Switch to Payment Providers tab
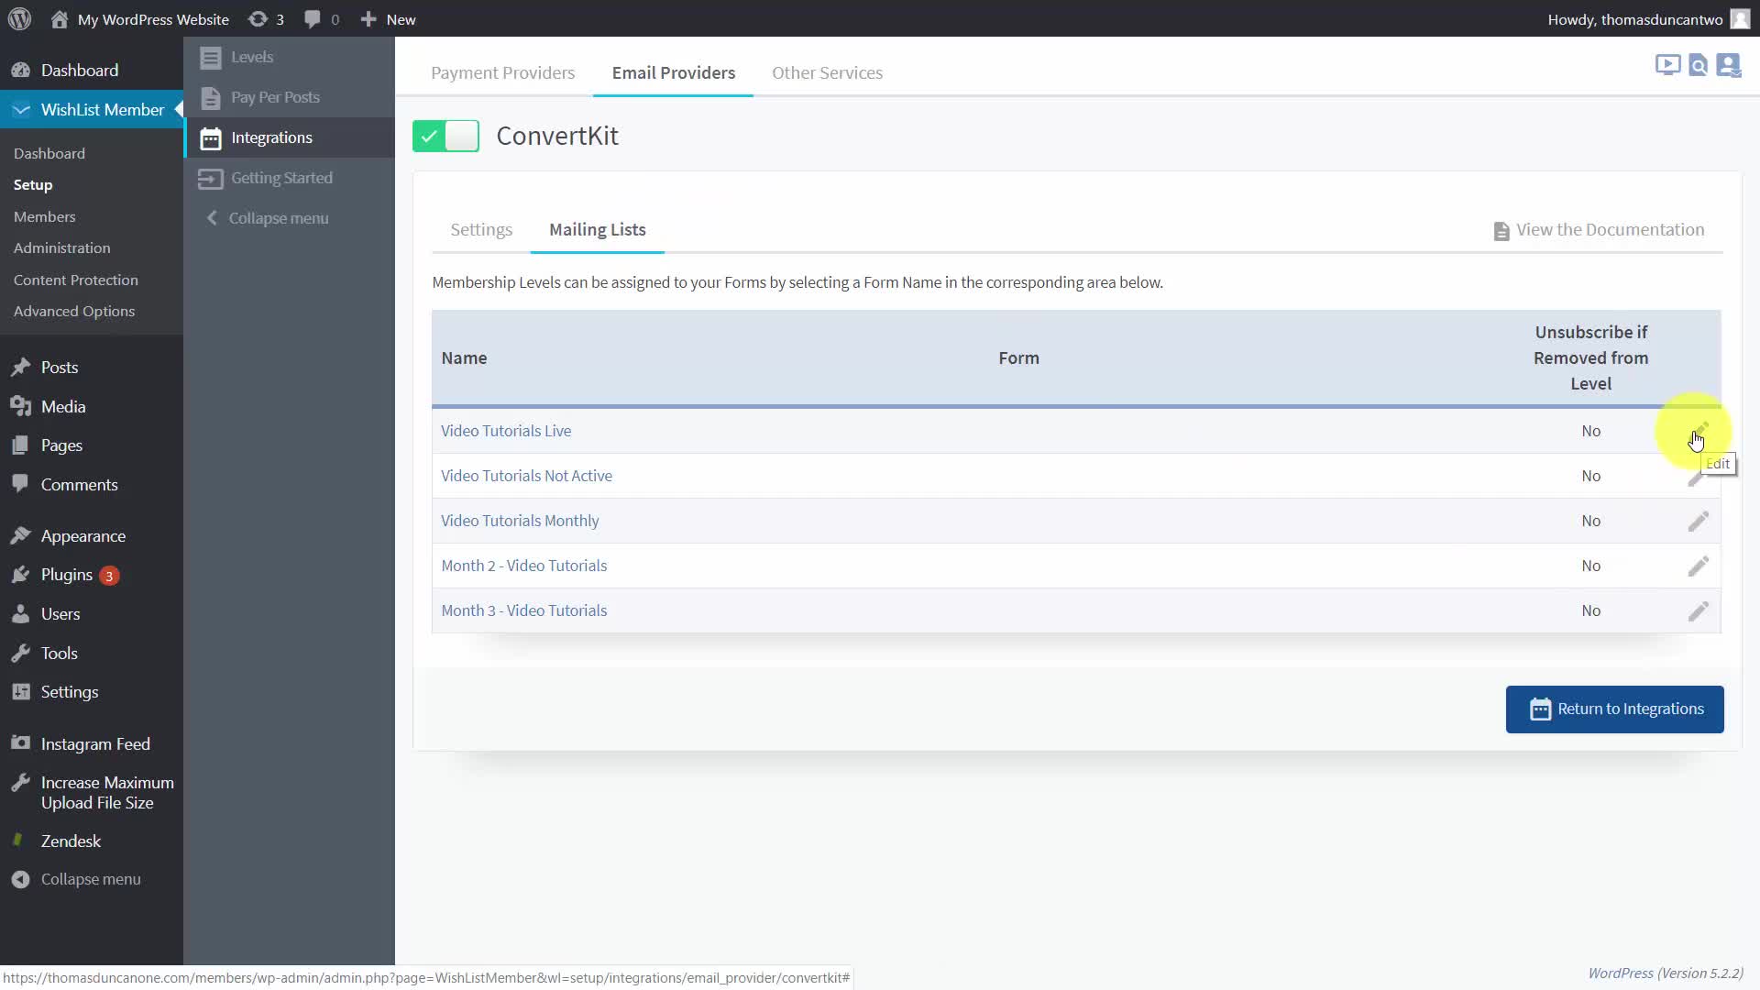1760x990 pixels. 502,73
